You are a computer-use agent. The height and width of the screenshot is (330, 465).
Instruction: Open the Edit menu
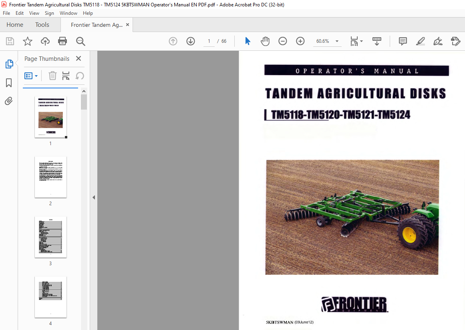click(20, 13)
